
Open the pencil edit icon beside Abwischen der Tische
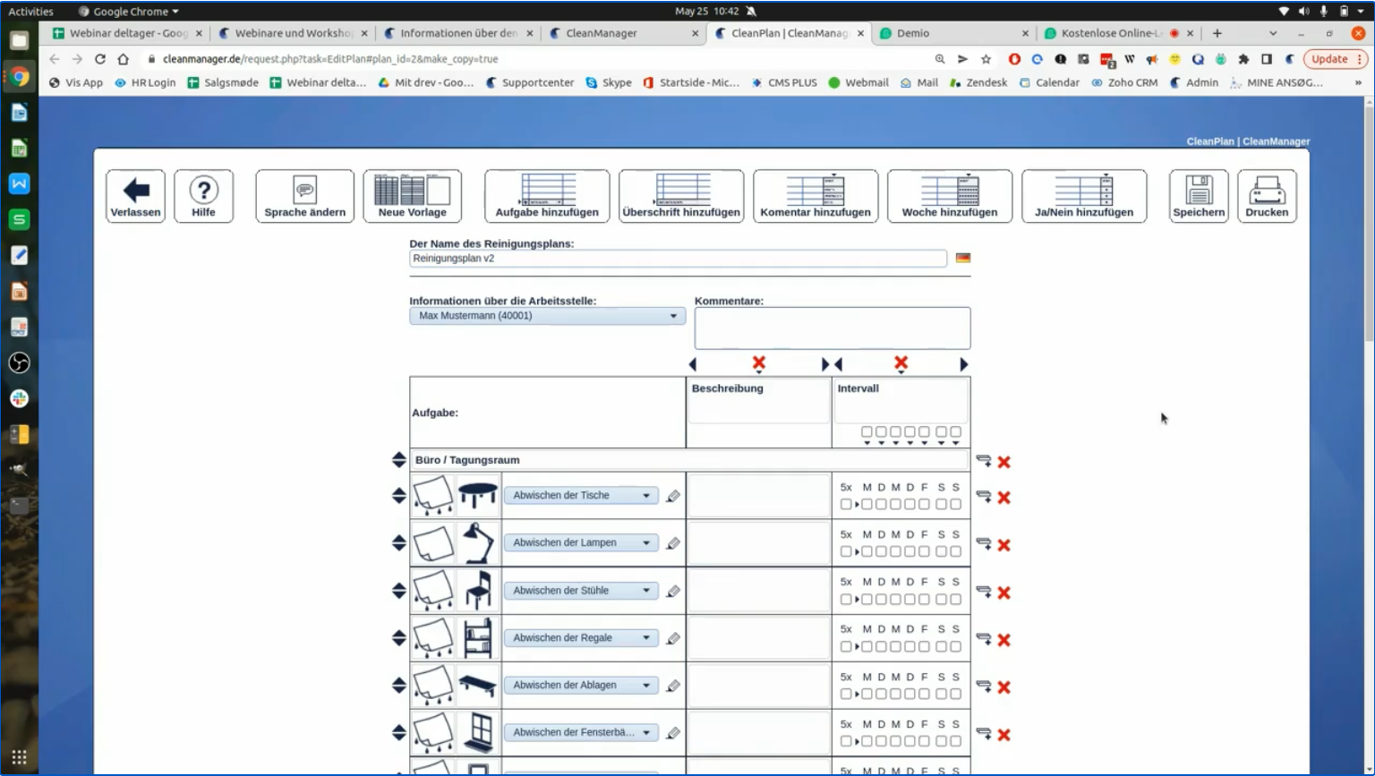click(673, 495)
